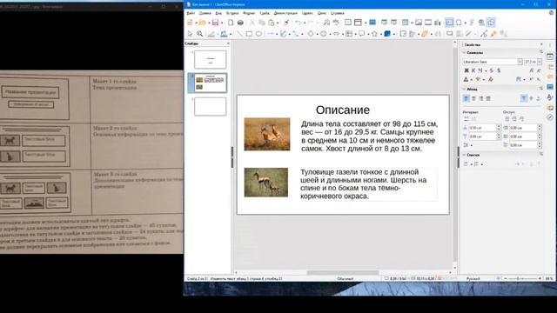Toggle Justified paragraph alignment button
Viewport: 557px width, 313px height.
pyautogui.click(x=488, y=98)
